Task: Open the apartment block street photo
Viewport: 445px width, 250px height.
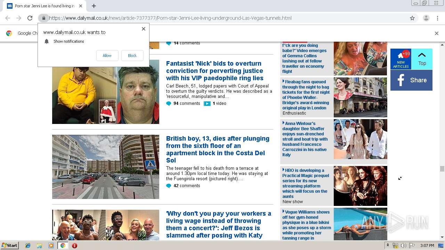Action: click(x=106, y=167)
